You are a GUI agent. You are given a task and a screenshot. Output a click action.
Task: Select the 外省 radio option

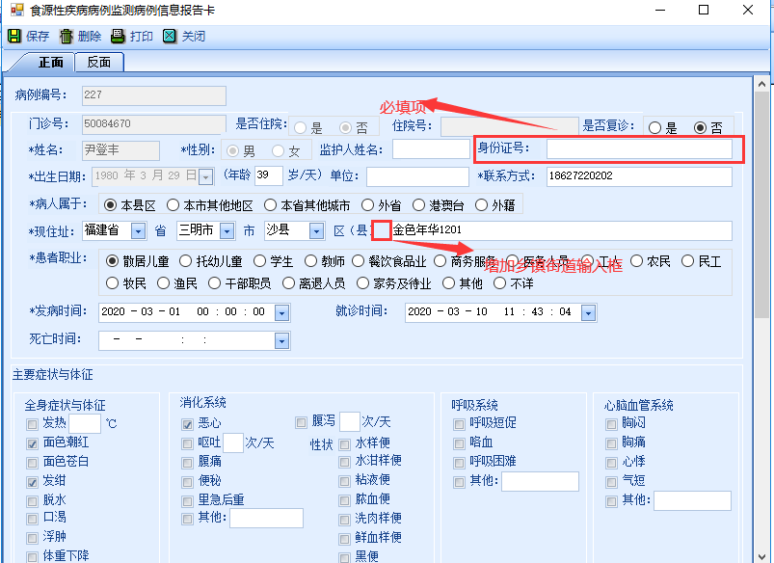coord(368,205)
